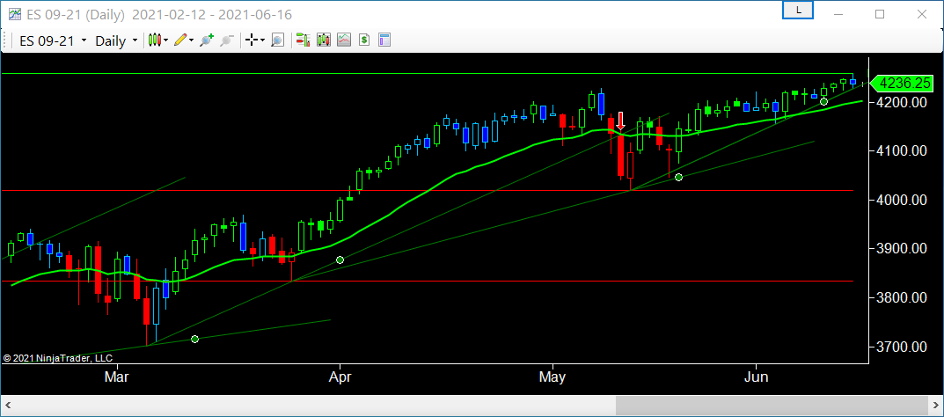Click the 'Apr' date axis label

[x=340, y=377]
